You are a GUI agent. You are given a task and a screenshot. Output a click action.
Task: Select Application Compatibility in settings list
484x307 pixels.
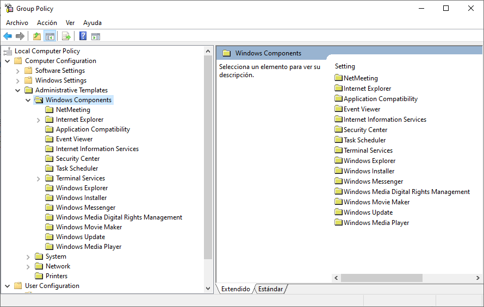(380, 99)
